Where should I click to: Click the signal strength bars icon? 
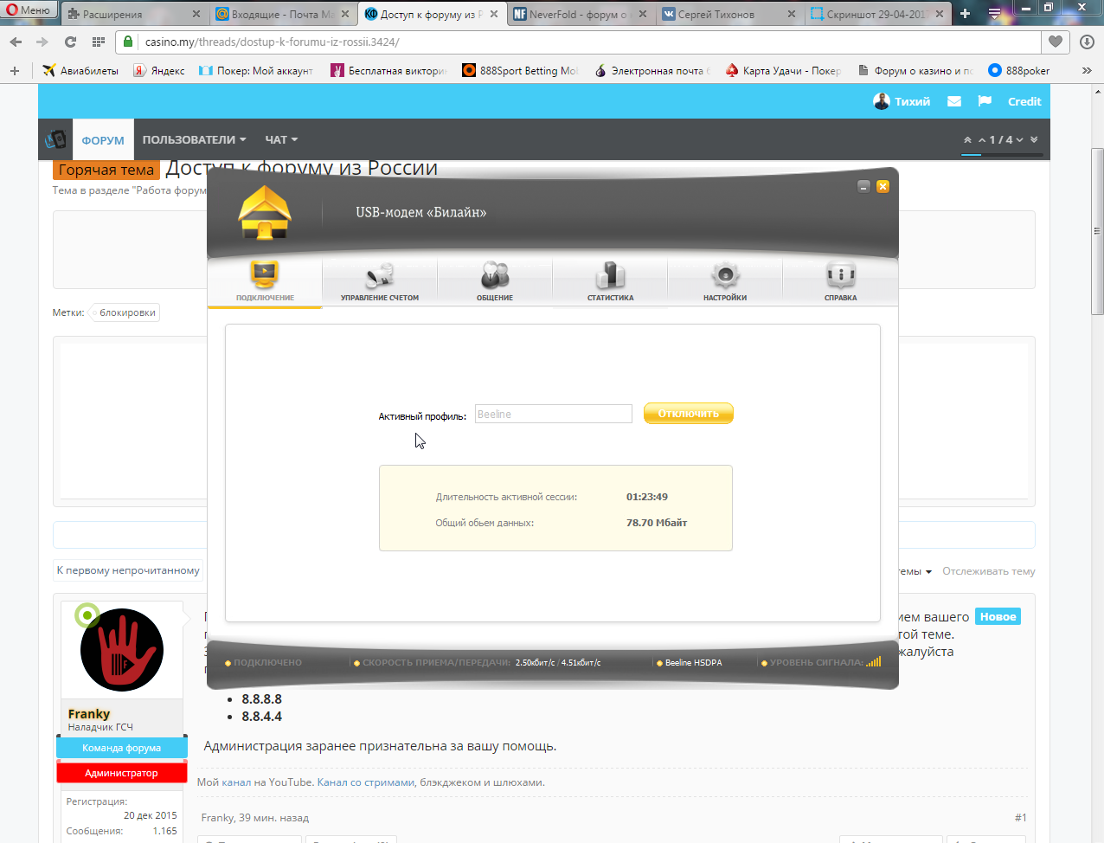(x=874, y=662)
